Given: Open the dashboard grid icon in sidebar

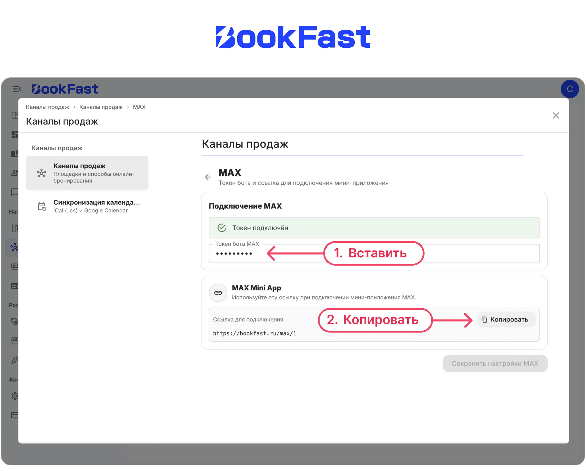Looking at the screenshot, I should click(14, 134).
